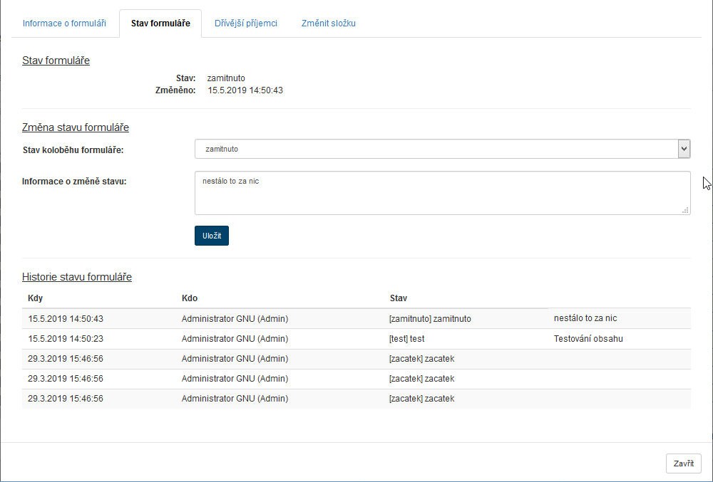Screen dimensions: 713x482
Task: Click the 'Testování obsahu' note cell
Action: coord(588,339)
